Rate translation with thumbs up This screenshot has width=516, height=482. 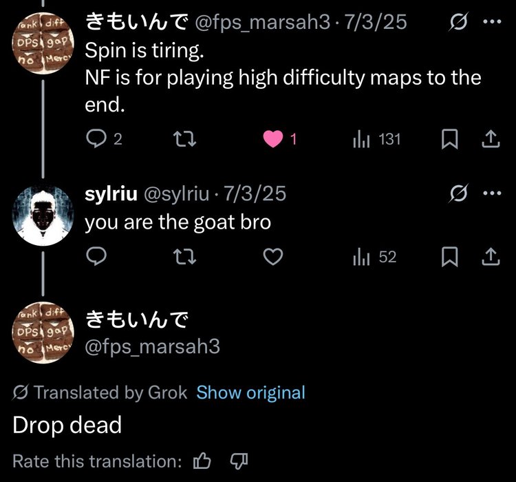[x=202, y=461]
